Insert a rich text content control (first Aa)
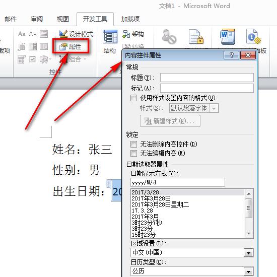 pyautogui.click(x=22, y=34)
